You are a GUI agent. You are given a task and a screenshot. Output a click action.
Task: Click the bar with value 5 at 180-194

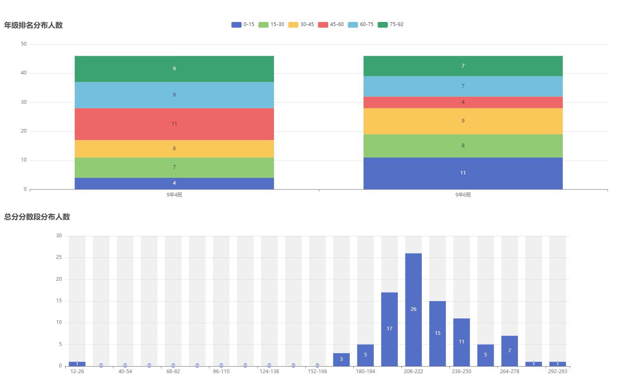tap(365, 355)
